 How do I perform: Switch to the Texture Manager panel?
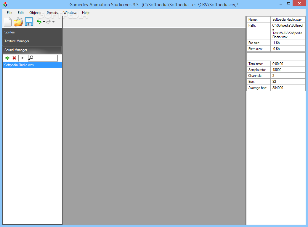[32, 41]
